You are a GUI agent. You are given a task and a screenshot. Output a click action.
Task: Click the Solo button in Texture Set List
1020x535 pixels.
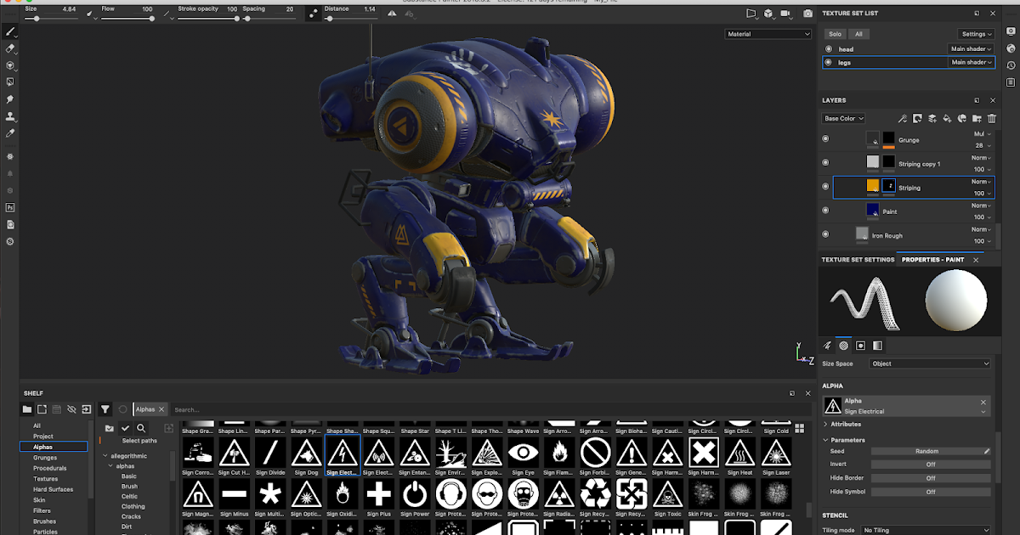[x=835, y=33]
